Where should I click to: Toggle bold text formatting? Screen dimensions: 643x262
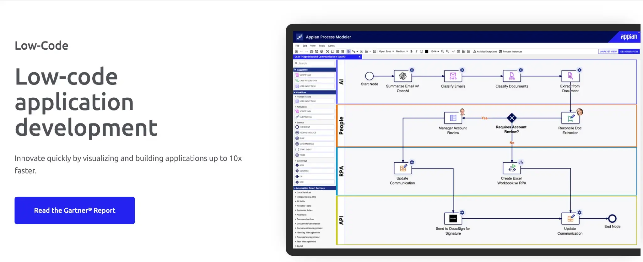click(411, 52)
